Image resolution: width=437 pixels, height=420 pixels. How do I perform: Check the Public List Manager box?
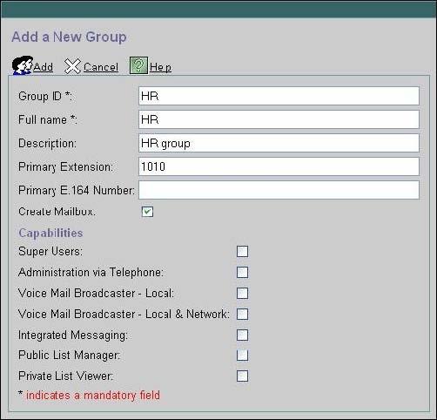coord(242,356)
